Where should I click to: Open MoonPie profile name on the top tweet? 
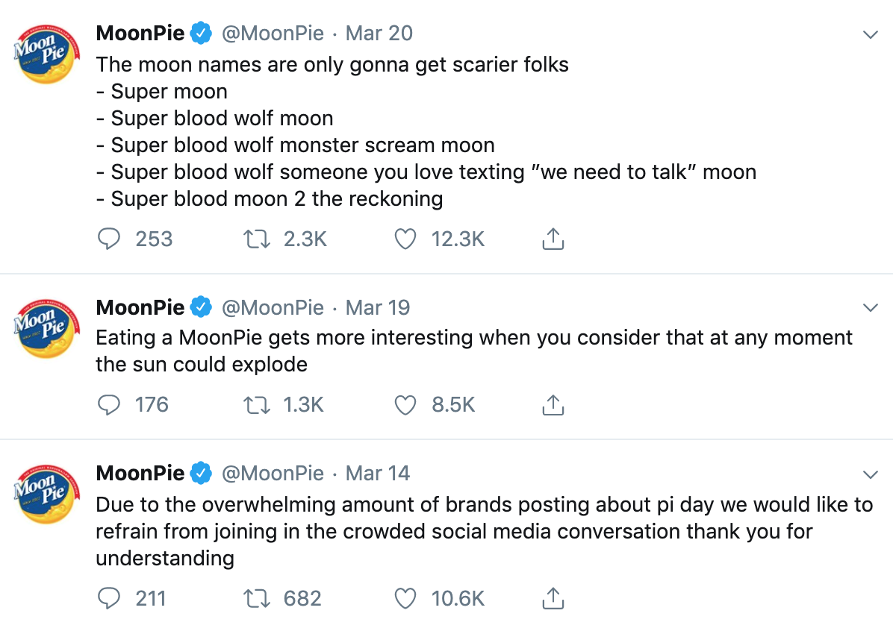[140, 33]
